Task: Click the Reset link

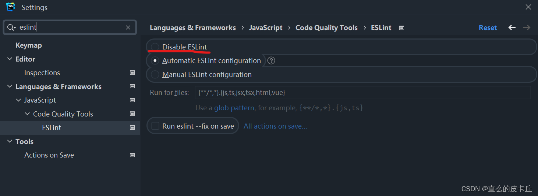Action: [488, 27]
